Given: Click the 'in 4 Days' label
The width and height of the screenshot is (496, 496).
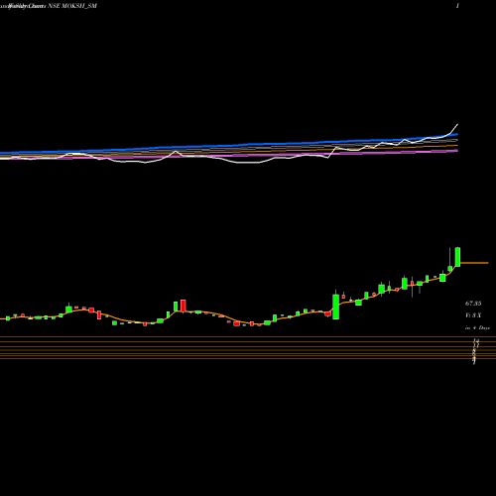Looking at the screenshot, I should pos(477,328).
